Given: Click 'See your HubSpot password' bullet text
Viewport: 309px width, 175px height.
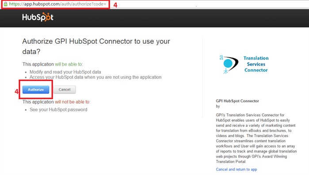Looking at the screenshot, I should coord(58,110).
